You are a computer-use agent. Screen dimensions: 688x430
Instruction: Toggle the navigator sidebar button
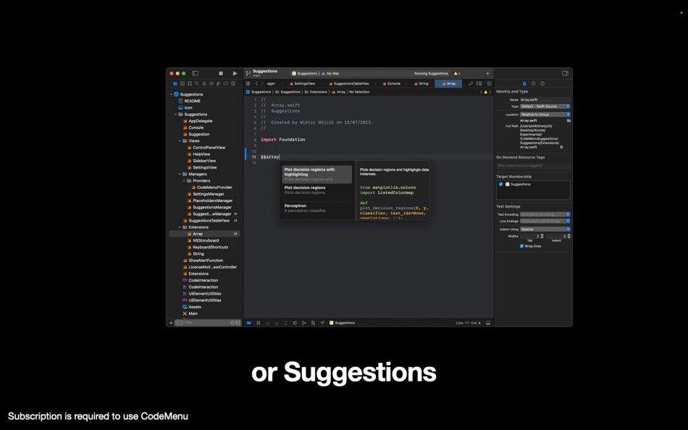(x=196, y=73)
